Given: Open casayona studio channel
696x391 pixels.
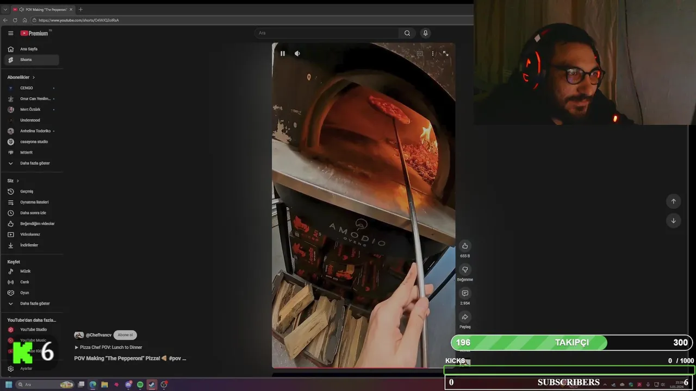Looking at the screenshot, I should [x=32, y=142].
